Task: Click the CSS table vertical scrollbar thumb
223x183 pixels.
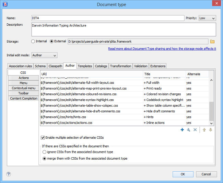Action: point(211,110)
